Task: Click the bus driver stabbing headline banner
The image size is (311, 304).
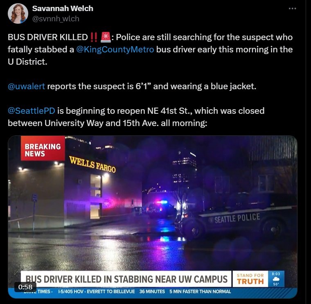Action: 126,279
